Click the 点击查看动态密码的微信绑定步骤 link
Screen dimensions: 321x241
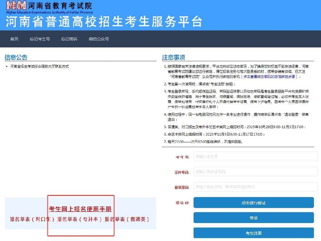271,77
